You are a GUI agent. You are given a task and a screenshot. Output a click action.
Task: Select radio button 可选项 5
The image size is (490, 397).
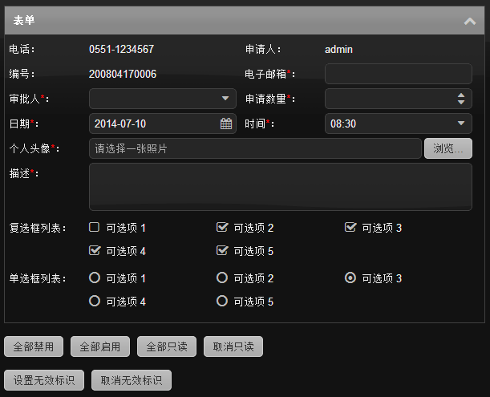222,301
